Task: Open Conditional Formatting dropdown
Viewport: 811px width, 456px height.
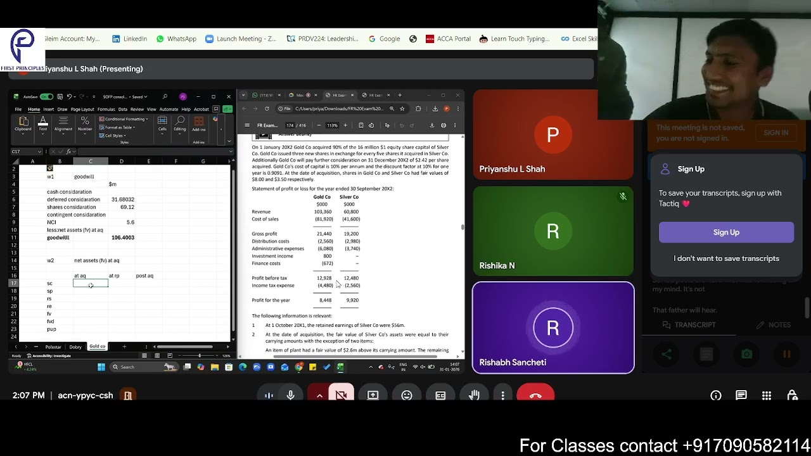Action: point(123,119)
